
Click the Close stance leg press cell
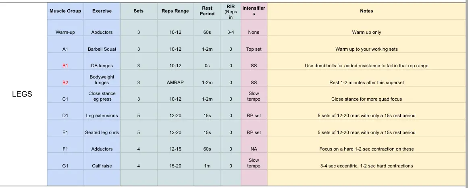(102, 96)
